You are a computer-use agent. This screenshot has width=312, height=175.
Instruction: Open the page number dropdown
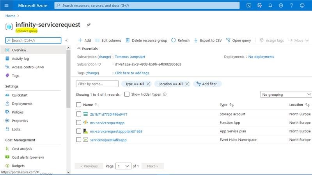pyautogui.click(x=123, y=166)
